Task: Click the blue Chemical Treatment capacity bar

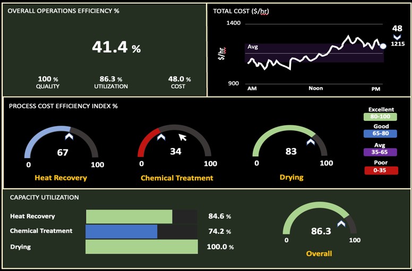Action: pyautogui.click(x=122, y=231)
